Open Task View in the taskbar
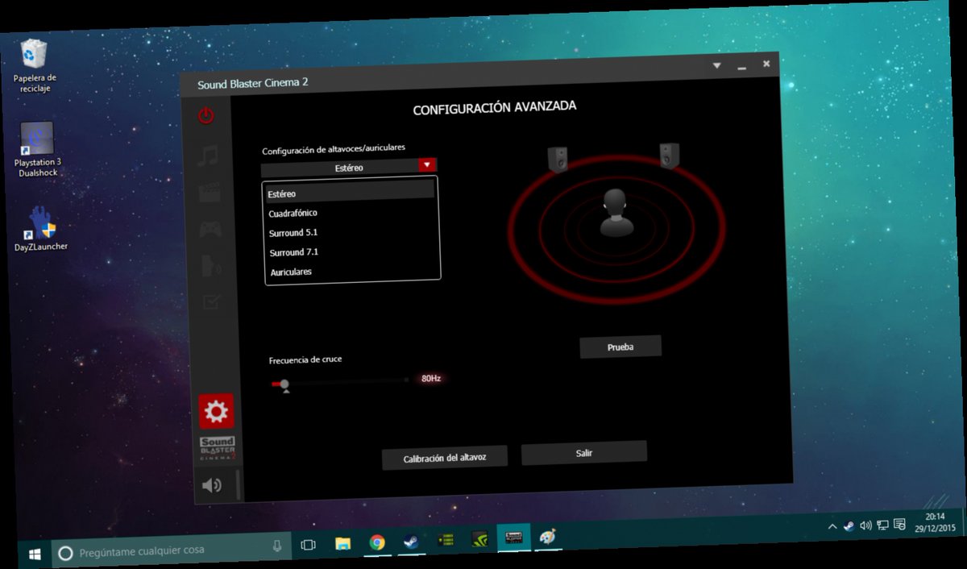This screenshot has height=569, width=967. point(308,545)
